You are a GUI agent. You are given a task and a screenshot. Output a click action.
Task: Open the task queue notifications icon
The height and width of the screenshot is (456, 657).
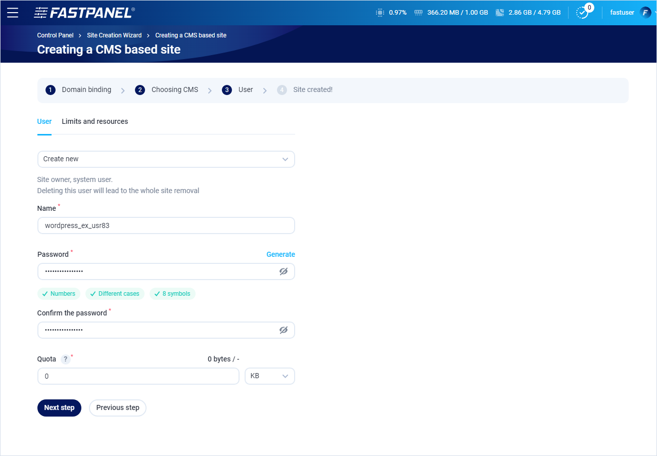tap(583, 13)
